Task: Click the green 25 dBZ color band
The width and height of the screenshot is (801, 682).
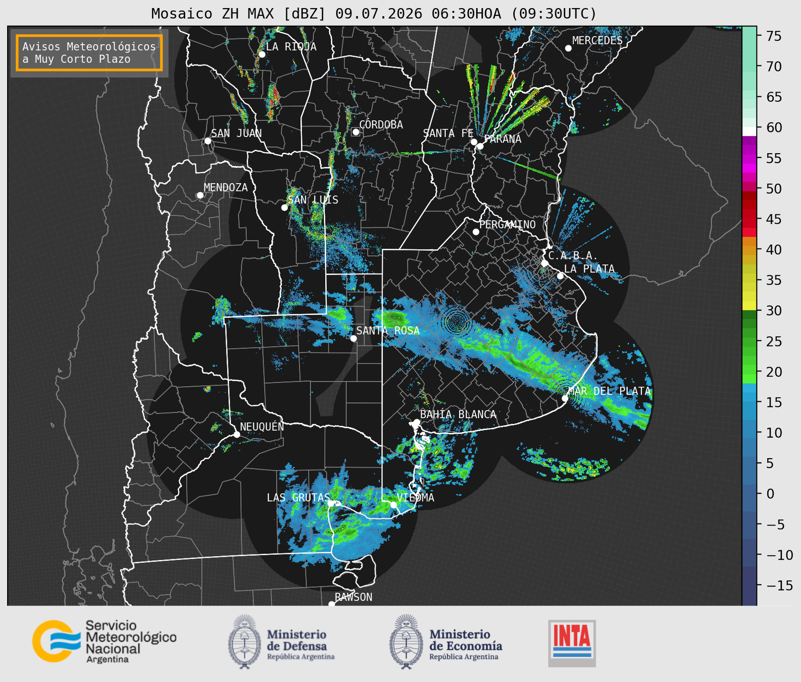Action: (749, 341)
